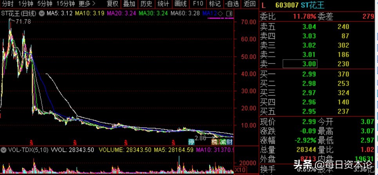Switch to 15分钟 chart period
Viewport: 378px width, 175px height.
point(65,4)
